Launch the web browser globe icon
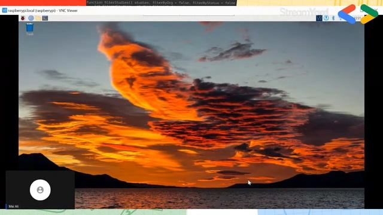Image resolution: width=383 pixels, height=215 pixels. point(31,18)
